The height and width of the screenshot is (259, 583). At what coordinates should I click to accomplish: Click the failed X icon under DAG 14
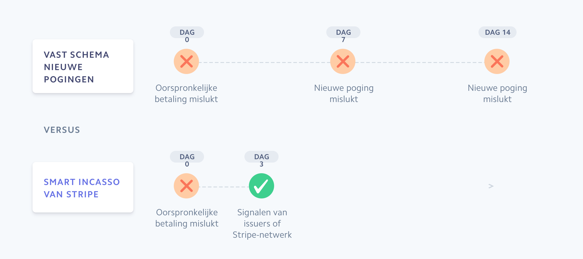pos(497,61)
